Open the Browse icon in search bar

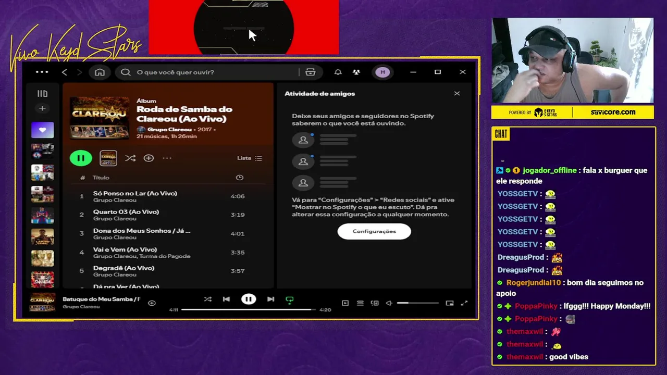pos(310,72)
